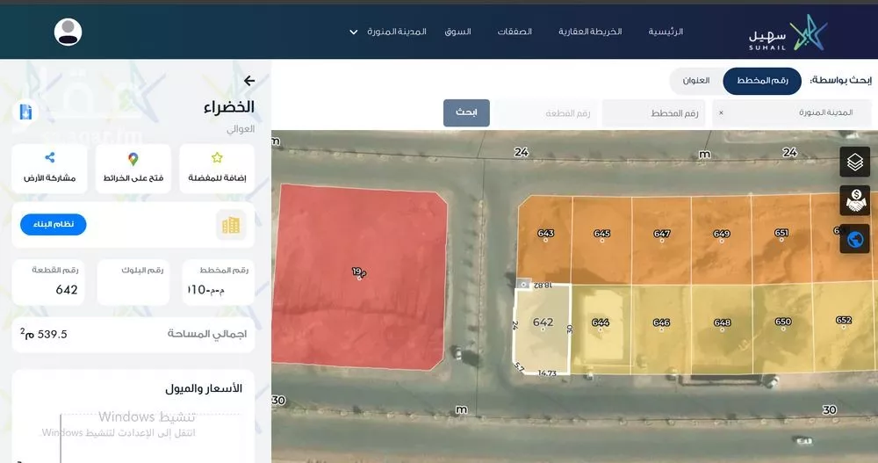The image size is (878, 463).
Task: Open the city selector field المدينة المنورة
Action: click(x=792, y=113)
